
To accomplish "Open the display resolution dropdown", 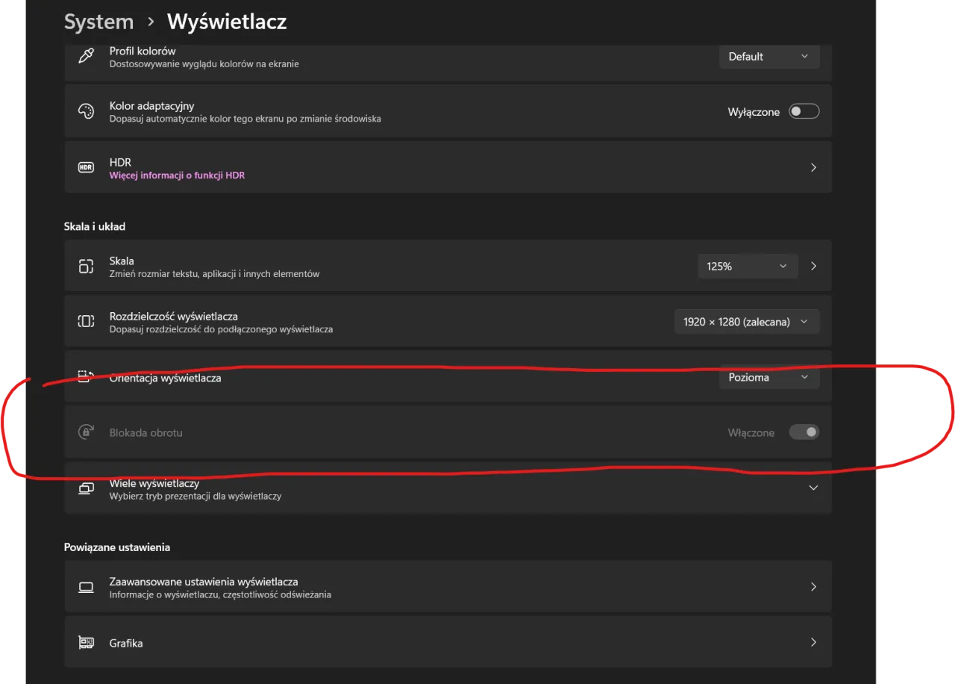I will pos(746,321).
